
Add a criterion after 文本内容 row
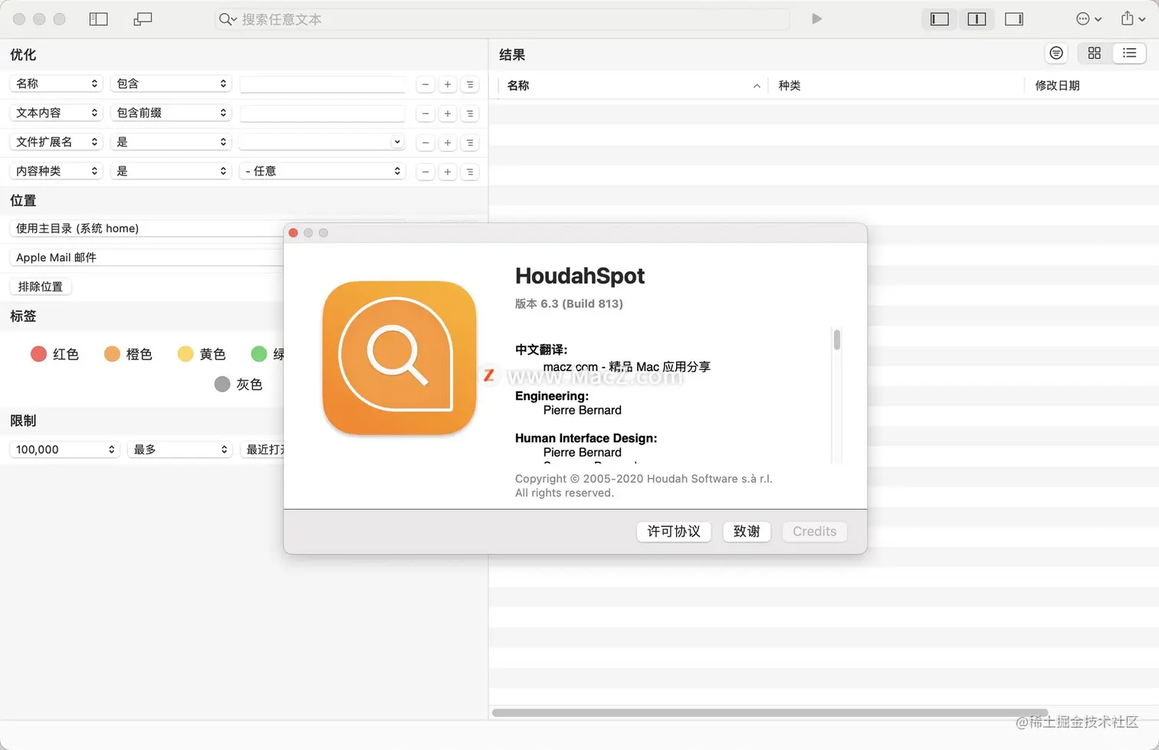(448, 113)
